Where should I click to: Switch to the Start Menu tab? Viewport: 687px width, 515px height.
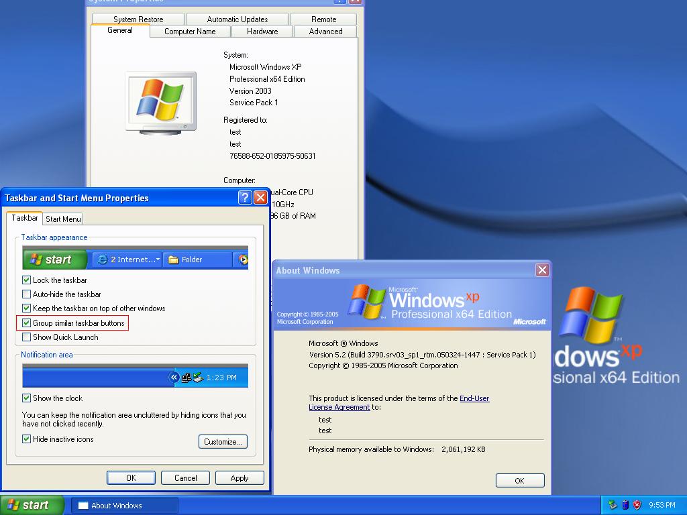[63, 219]
